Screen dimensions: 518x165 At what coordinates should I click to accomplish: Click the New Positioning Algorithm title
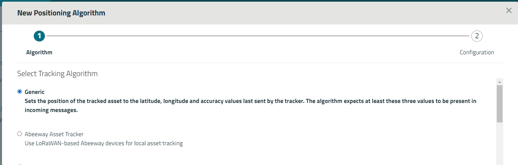coord(61,13)
